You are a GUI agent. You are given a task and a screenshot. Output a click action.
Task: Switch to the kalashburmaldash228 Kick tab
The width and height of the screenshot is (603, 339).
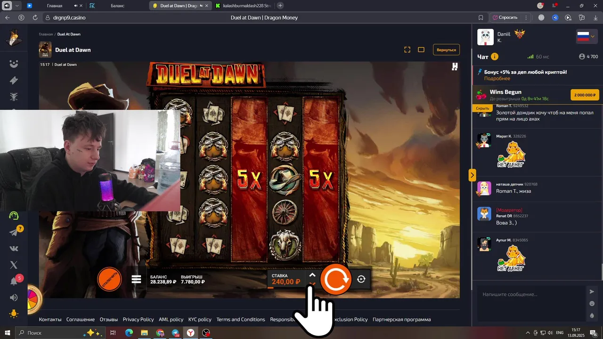pos(244,6)
